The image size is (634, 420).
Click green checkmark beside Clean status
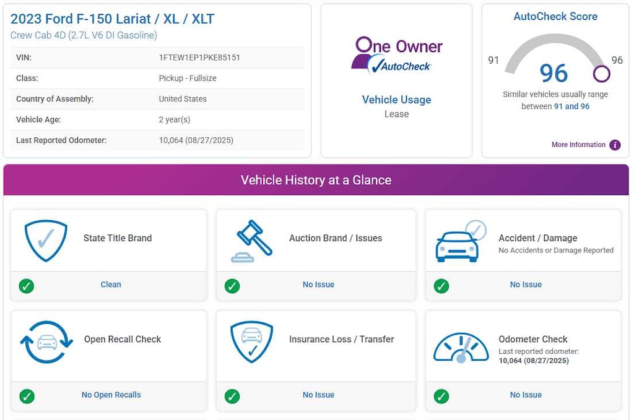(27, 286)
